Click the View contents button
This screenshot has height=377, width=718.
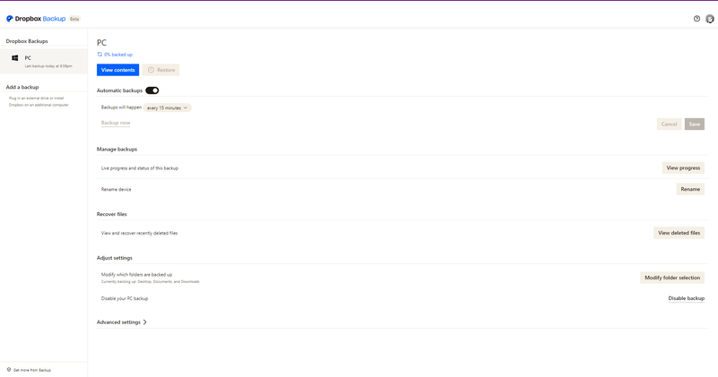tap(117, 70)
